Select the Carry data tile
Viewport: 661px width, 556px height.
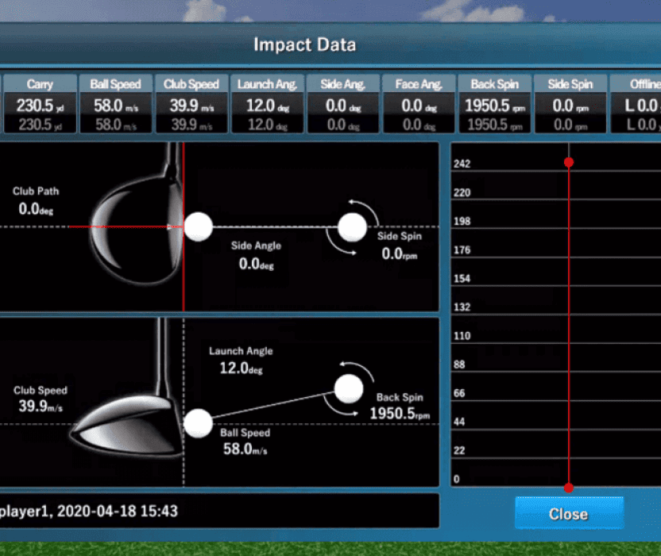(x=40, y=104)
